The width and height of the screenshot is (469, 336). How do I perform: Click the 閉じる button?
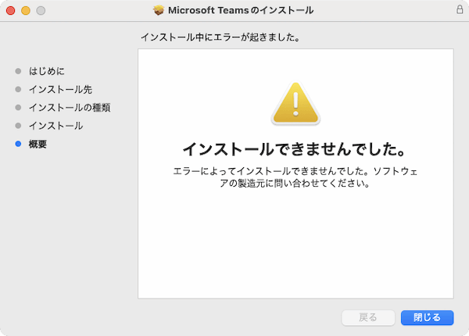[427, 317]
